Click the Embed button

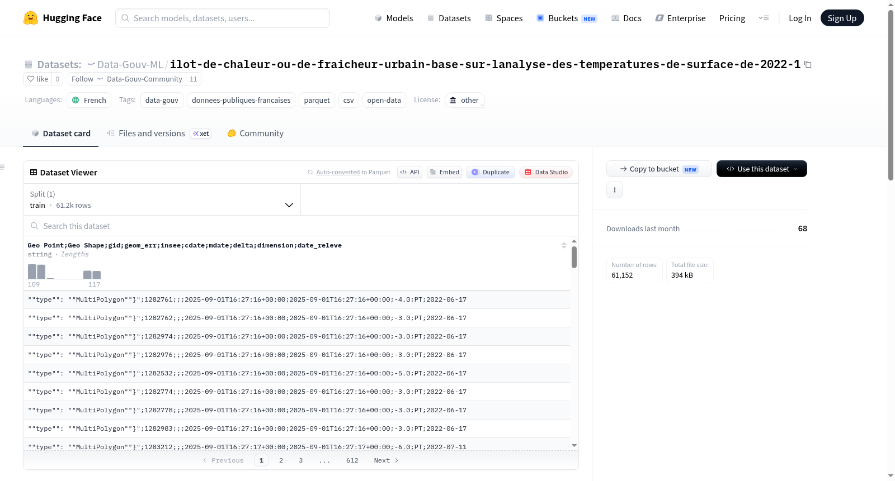click(445, 172)
